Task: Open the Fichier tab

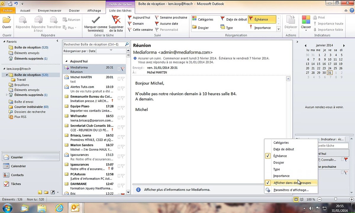Action: pyautogui.click(x=8, y=11)
